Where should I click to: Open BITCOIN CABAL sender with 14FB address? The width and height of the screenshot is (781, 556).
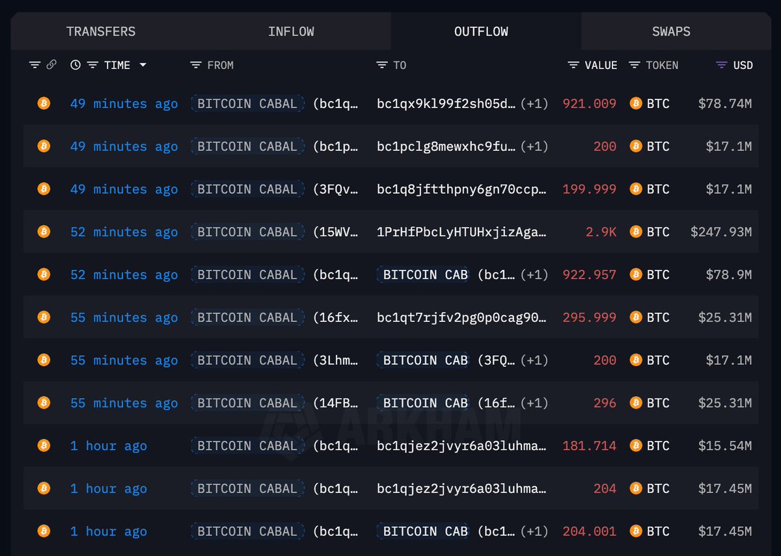pyautogui.click(x=247, y=403)
